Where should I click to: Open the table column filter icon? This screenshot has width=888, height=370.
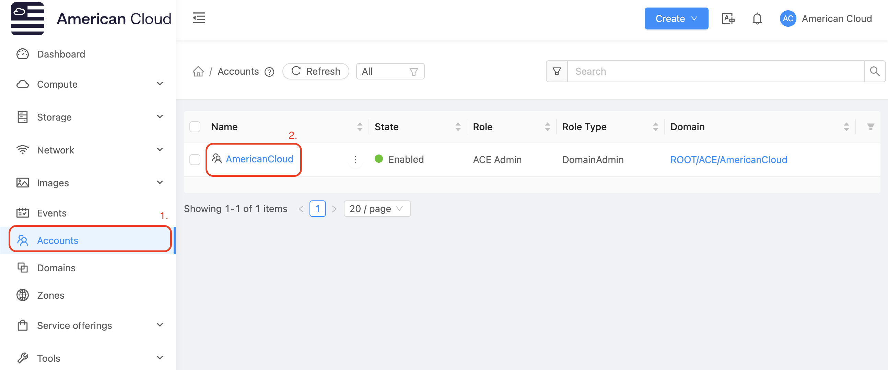coord(871,127)
